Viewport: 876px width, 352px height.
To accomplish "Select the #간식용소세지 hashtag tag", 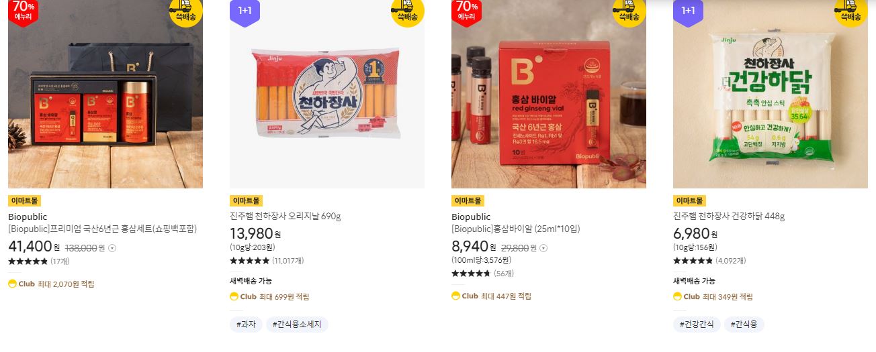I will pos(297,325).
